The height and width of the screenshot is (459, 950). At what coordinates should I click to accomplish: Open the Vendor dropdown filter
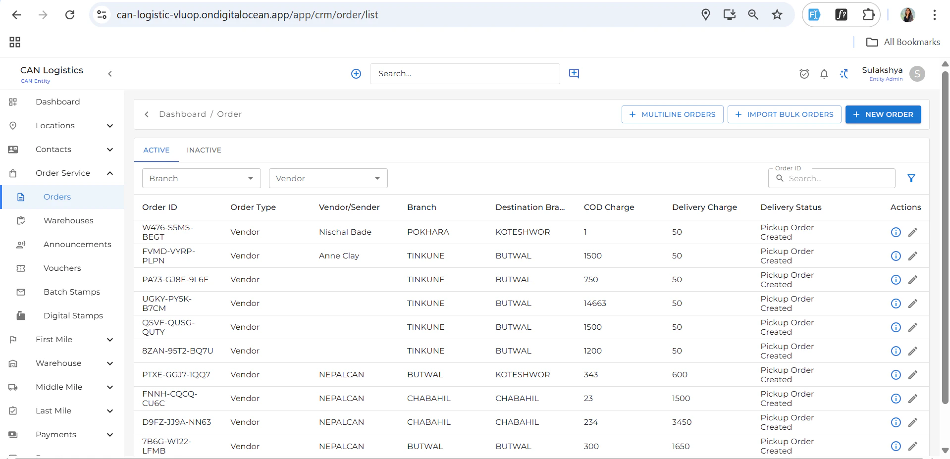coord(328,178)
